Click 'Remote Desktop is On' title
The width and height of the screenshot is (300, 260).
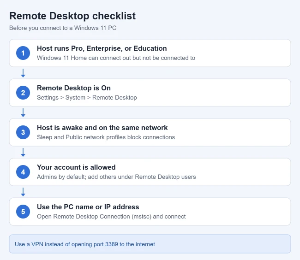coord(74,88)
